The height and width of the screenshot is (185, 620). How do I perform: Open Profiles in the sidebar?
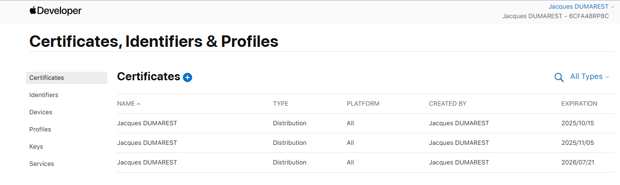tap(40, 130)
